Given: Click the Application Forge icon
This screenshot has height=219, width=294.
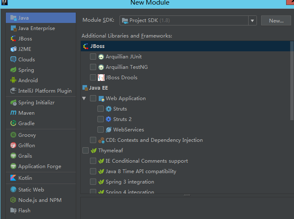Looking at the screenshot, I should [x=13, y=166].
